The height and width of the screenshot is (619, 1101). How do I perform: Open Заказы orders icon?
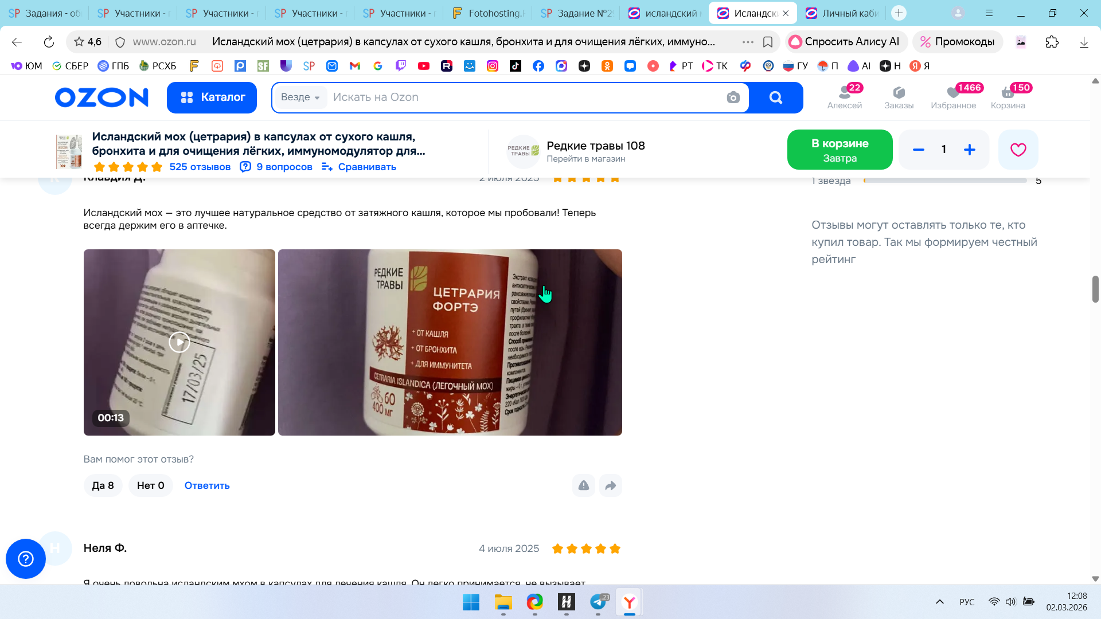899,97
